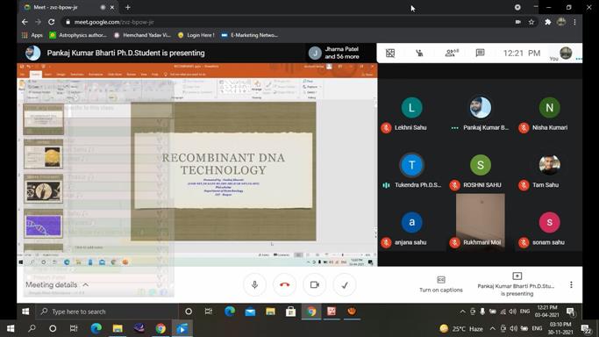Click your own avatar labeled You

point(566,53)
